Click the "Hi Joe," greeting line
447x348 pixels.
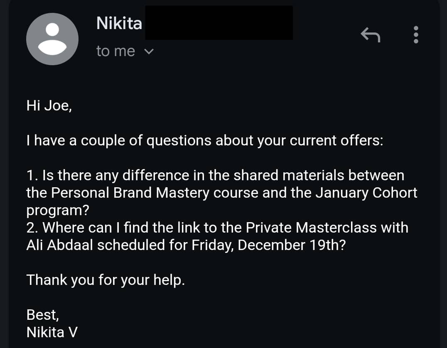pos(49,105)
